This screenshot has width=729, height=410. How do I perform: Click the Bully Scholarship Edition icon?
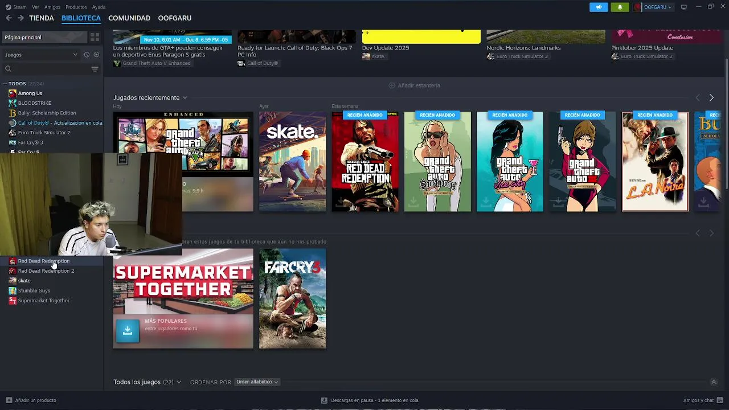13,113
